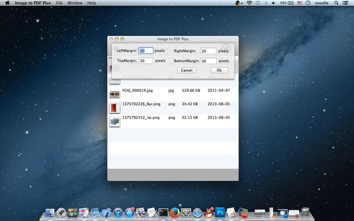Open the Trash in the dock

[305, 213]
